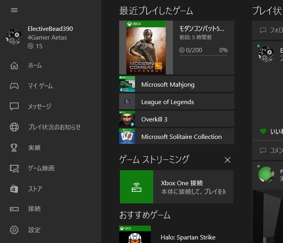Select the Overkill 3 game row

point(177,119)
